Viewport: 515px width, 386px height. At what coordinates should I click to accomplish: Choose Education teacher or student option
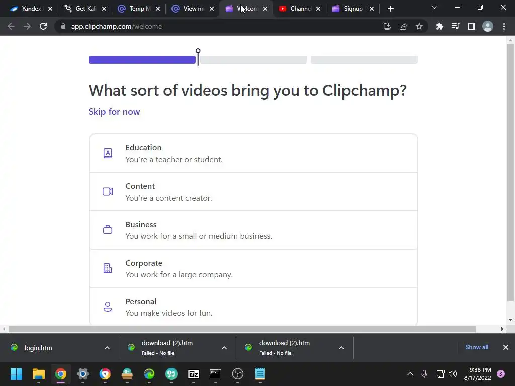(x=253, y=153)
